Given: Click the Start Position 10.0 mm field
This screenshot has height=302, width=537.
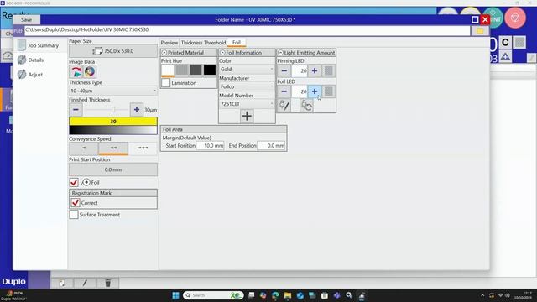Looking at the screenshot, I should pos(210,145).
